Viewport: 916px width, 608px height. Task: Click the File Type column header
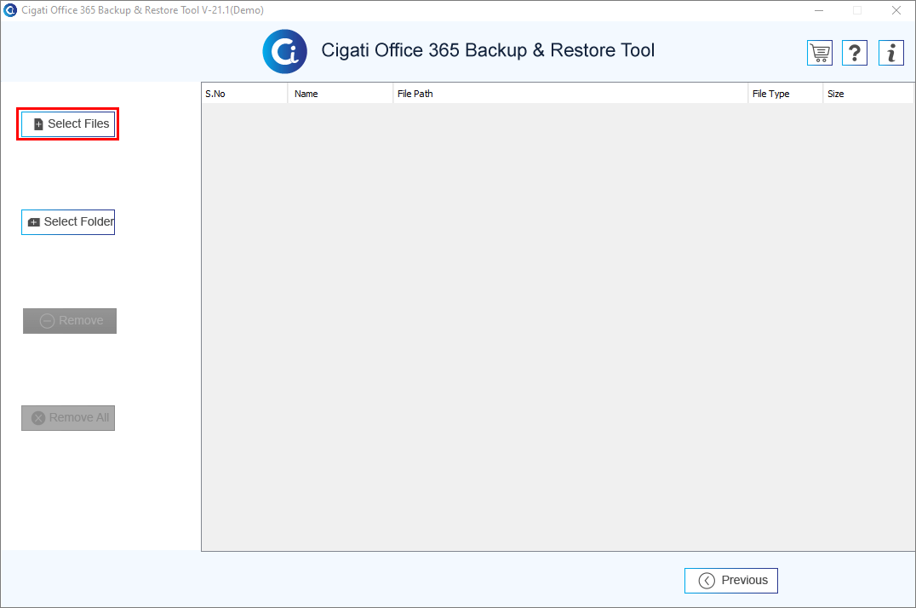[x=785, y=94]
